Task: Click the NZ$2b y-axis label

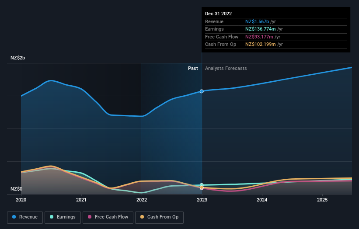Action: (x=17, y=58)
